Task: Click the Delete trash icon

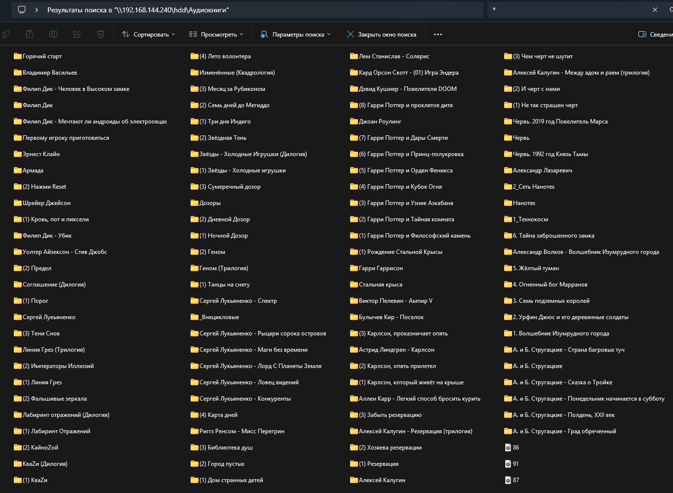Action: 101,34
